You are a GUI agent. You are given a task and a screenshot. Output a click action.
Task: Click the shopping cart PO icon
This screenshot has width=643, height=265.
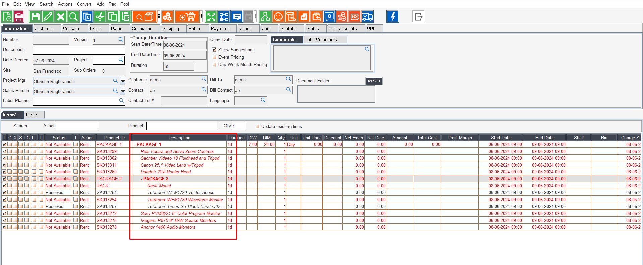(x=187, y=17)
